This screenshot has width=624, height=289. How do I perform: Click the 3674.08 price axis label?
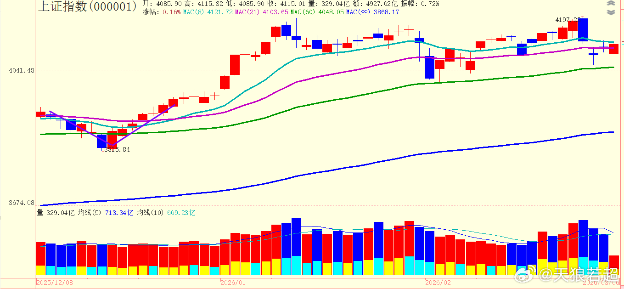[22, 202]
